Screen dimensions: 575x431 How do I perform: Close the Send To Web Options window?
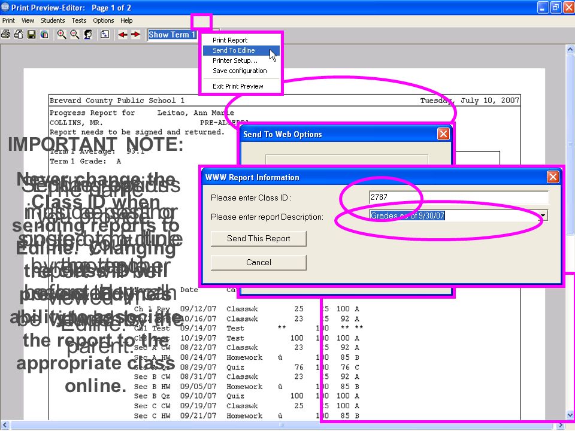point(443,134)
